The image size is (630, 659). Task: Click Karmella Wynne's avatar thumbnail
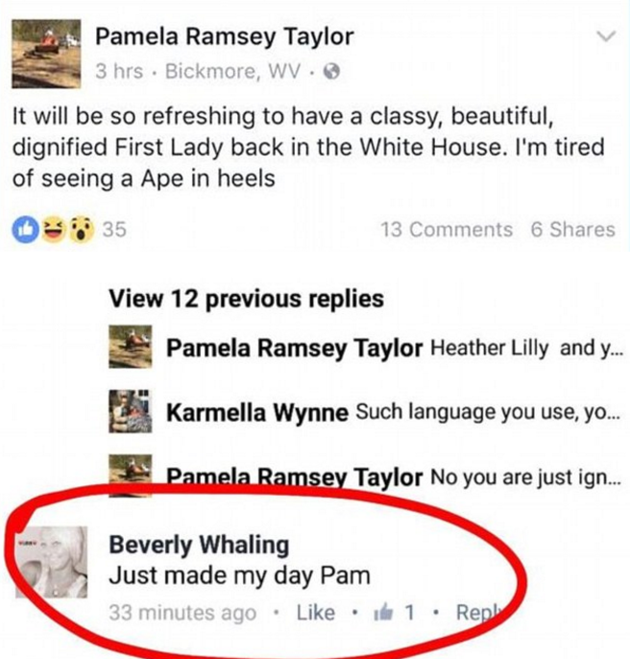131,411
